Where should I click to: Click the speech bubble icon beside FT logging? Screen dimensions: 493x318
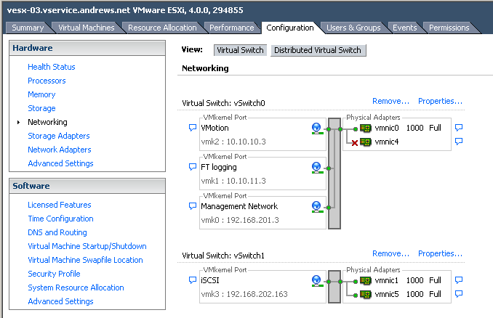193,167
